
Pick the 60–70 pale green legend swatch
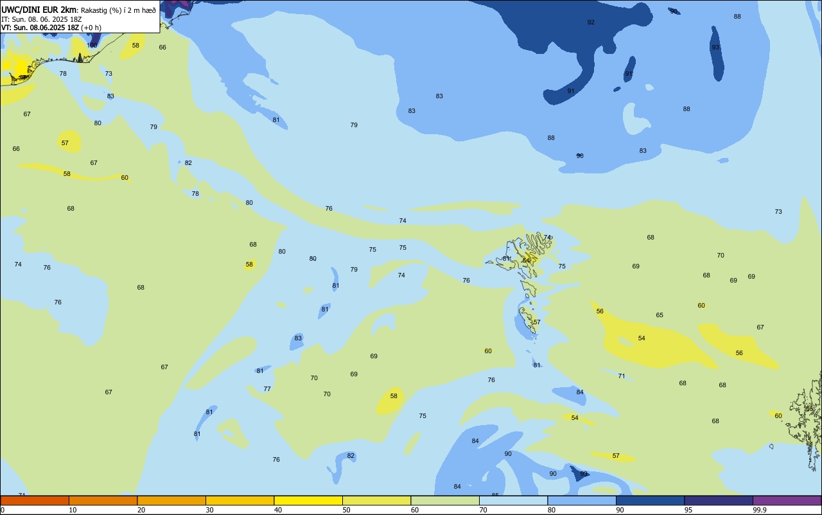pos(445,500)
